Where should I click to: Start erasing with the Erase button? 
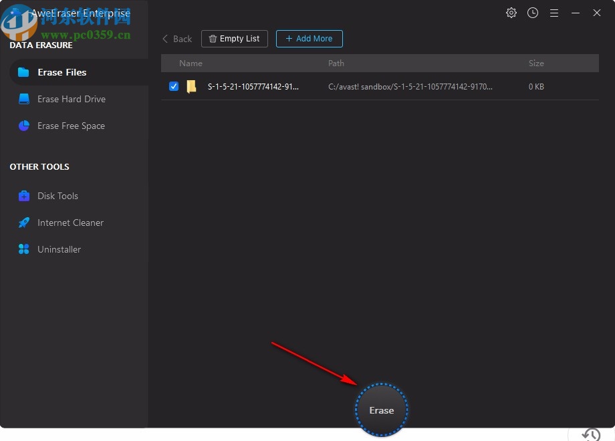pyautogui.click(x=381, y=410)
